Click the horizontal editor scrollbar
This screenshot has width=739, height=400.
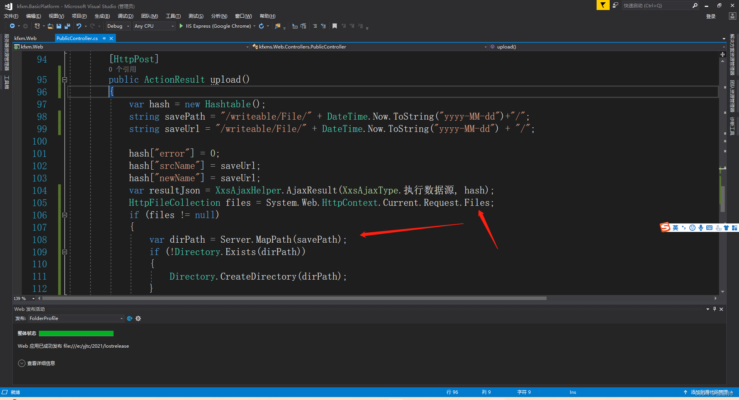click(294, 298)
